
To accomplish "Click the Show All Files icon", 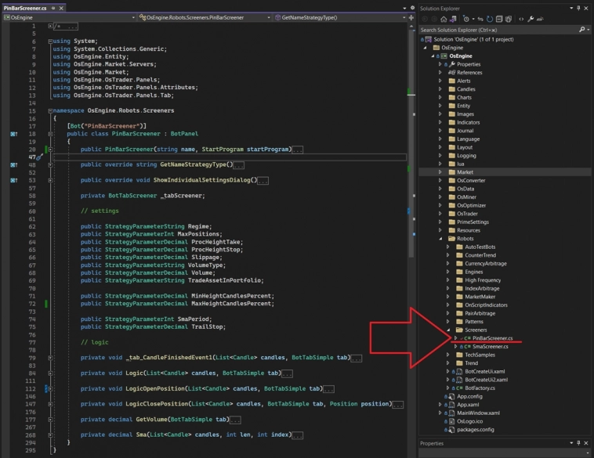I will pyautogui.click(x=509, y=19).
